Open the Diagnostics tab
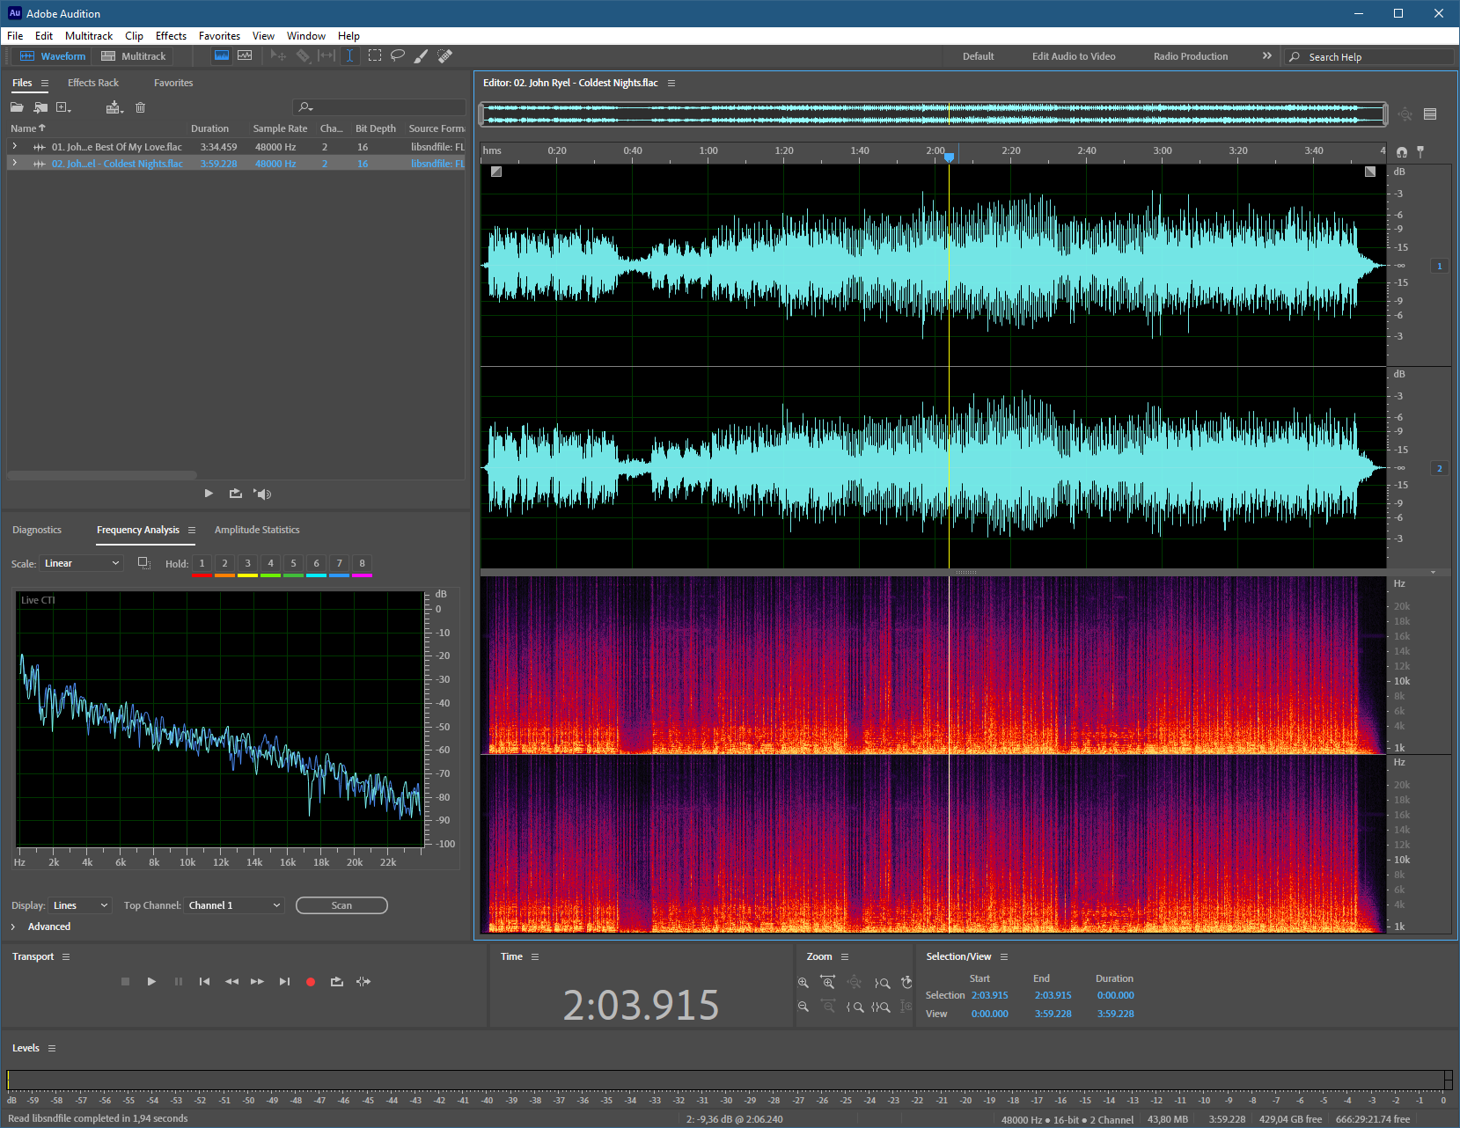 coord(37,530)
